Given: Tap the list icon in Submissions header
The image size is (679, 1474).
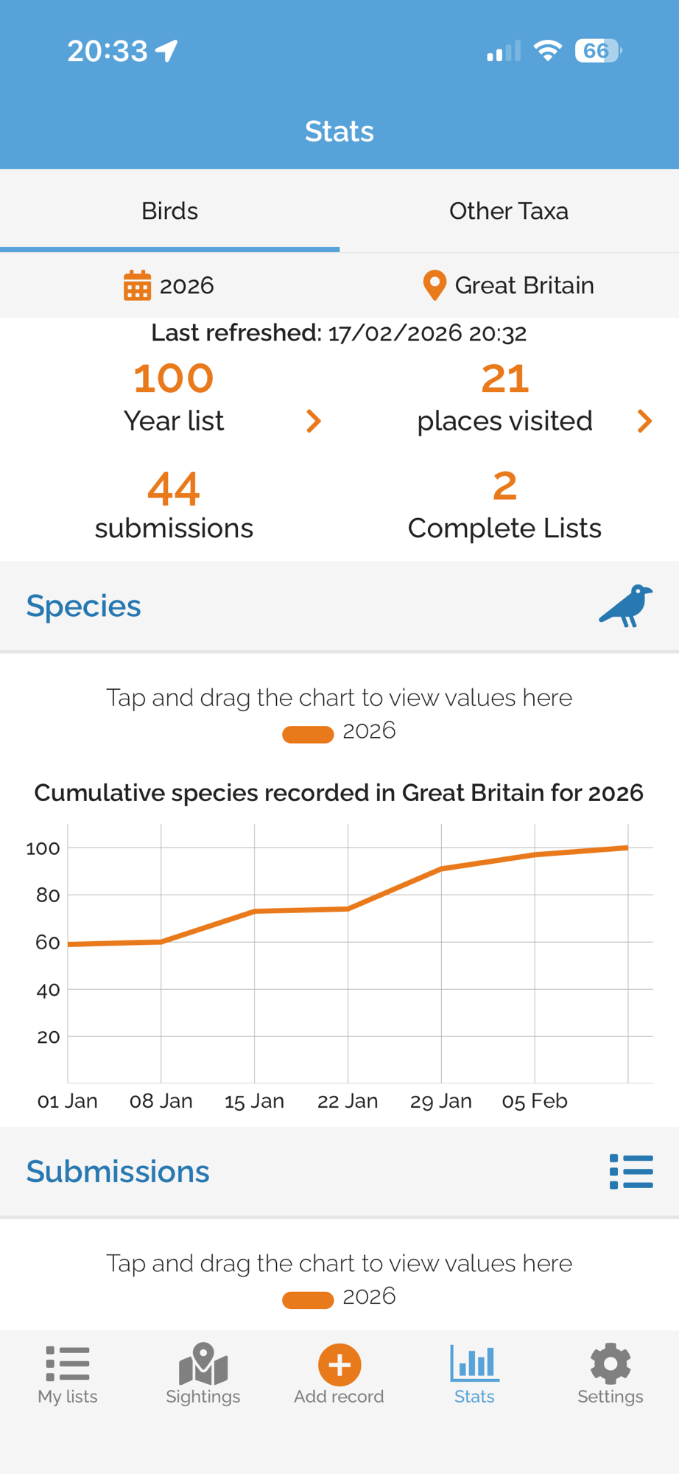Looking at the screenshot, I should point(631,1171).
